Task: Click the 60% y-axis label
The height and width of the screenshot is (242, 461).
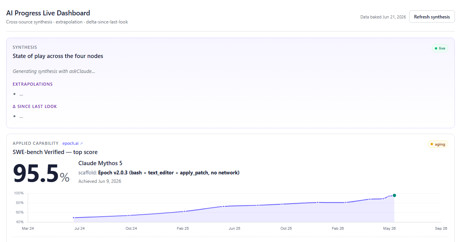Action: point(20,212)
